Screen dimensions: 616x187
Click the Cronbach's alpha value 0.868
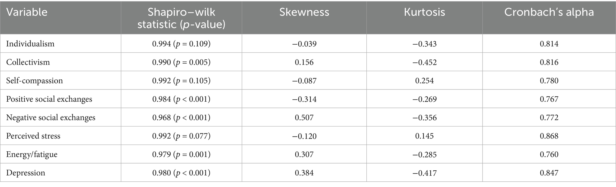point(549,136)
